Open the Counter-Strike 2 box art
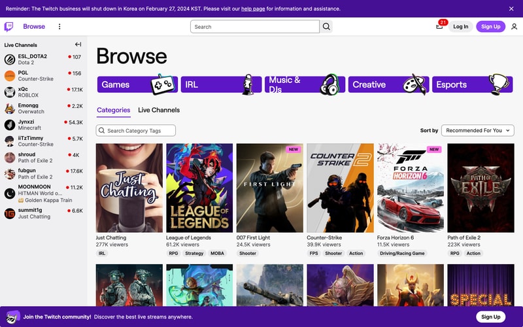Screen dimensions: 523x327 340,188
